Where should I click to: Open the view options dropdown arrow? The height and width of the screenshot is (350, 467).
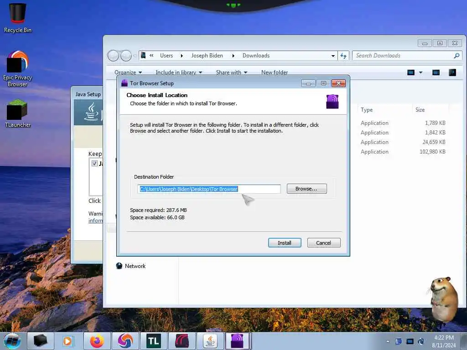420,72
